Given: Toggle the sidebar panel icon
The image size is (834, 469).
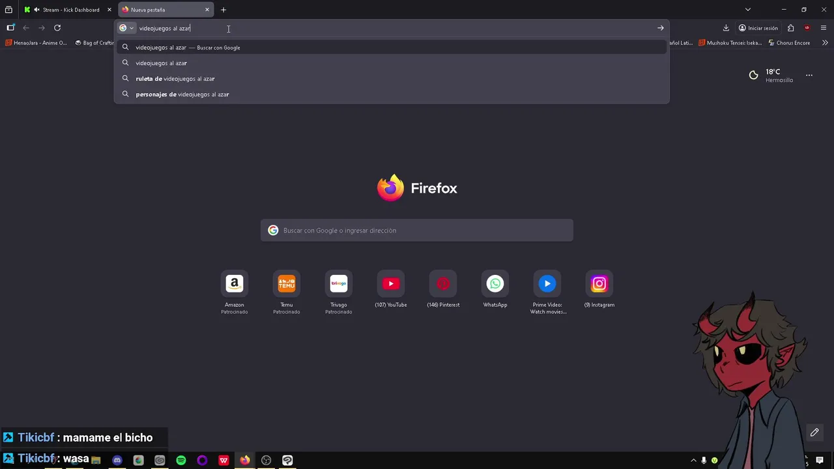Looking at the screenshot, I should 10,28.
